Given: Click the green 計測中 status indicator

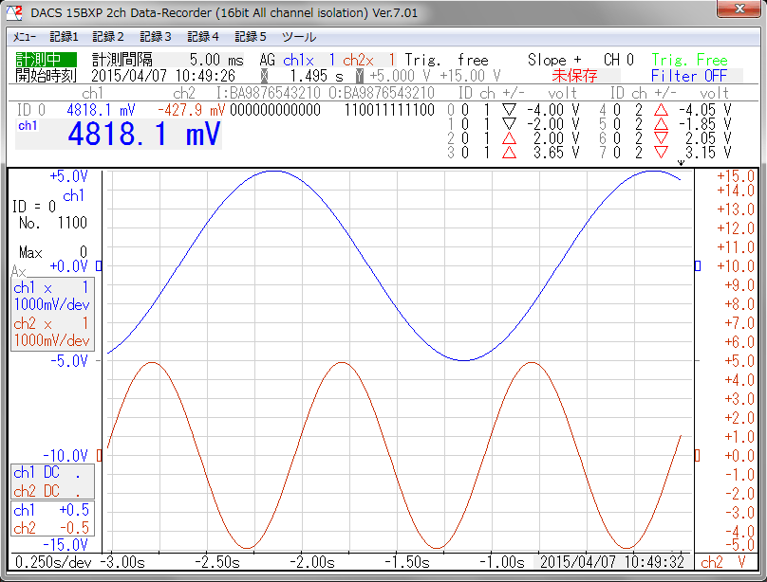Looking at the screenshot, I should pos(46,60).
